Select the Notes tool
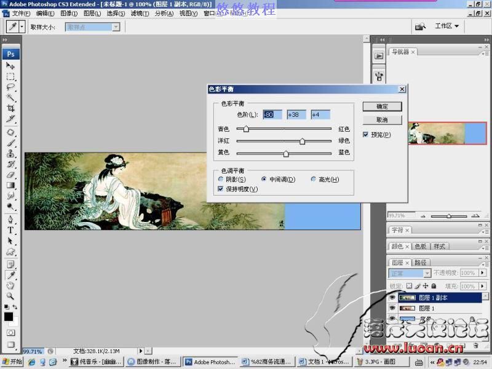 (x=10, y=264)
